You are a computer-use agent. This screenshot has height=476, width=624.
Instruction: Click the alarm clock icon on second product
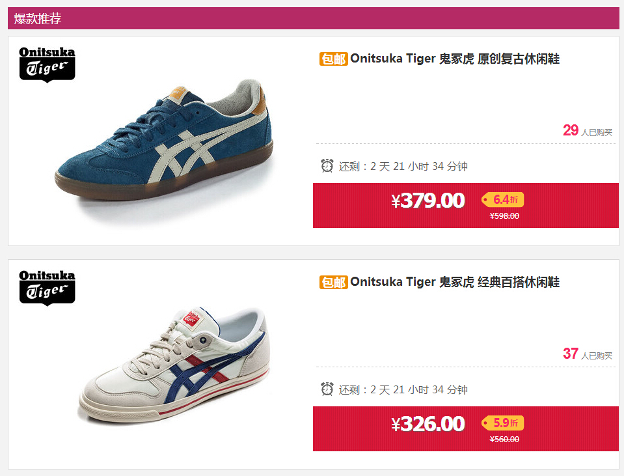click(x=327, y=389)
